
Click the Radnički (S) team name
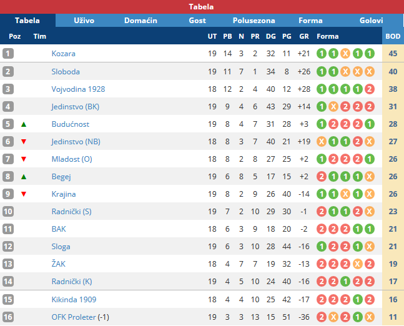pos(72,212)
